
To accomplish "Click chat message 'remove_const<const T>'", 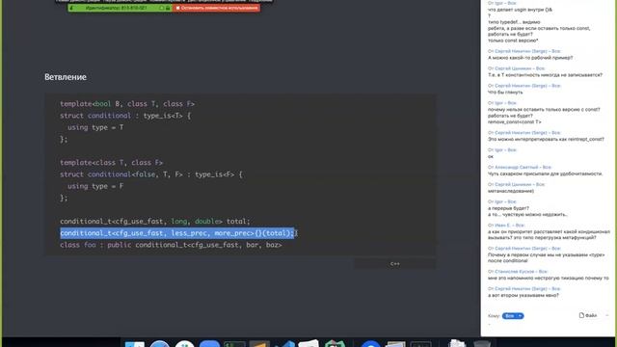I will 514,122.
